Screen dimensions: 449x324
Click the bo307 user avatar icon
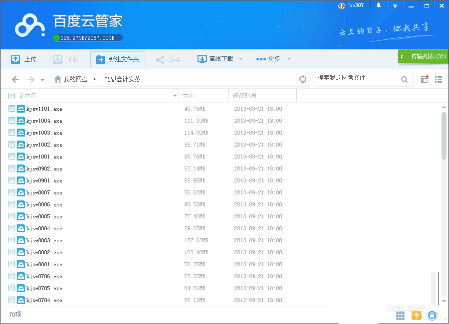click(x=342, y=5)
